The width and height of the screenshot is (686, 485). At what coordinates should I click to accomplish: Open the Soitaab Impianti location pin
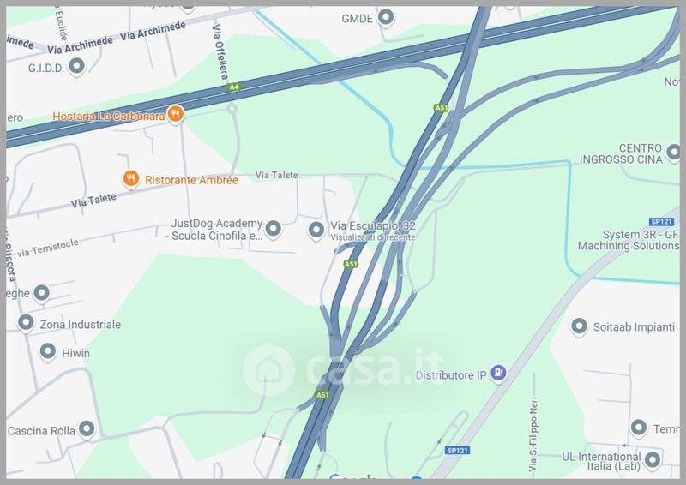click(x=580, y=326)
